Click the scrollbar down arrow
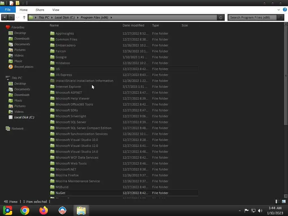Viewport: 288px width, 216px height. 286,196
